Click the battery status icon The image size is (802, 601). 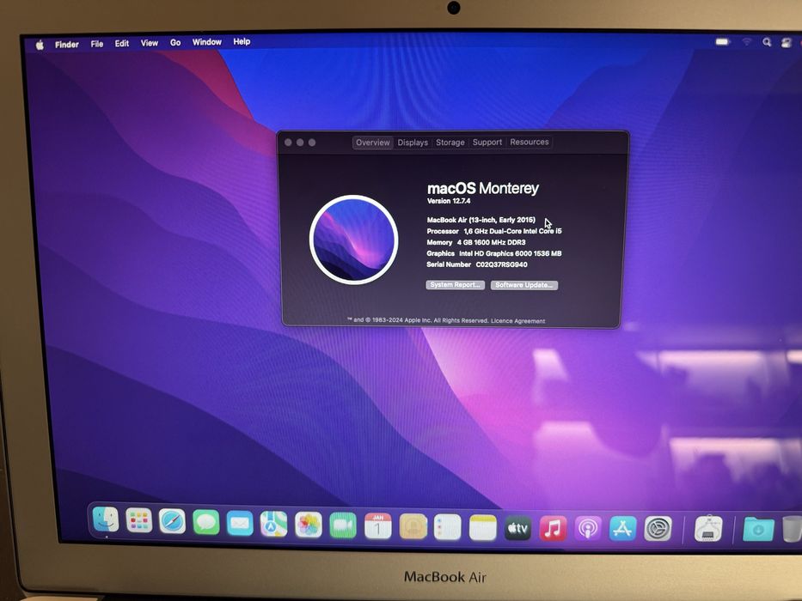pos(722,42)
